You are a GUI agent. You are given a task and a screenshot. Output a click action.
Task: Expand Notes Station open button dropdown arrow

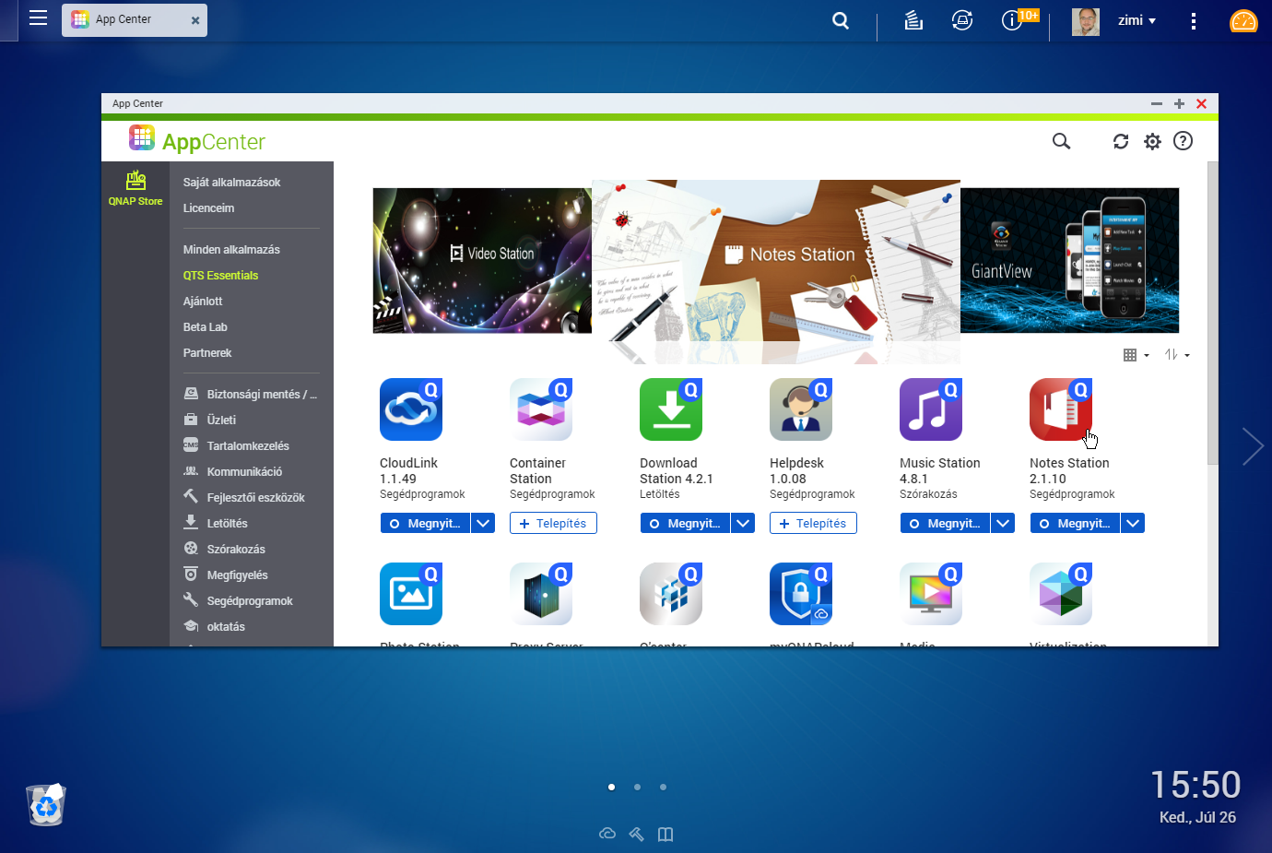1133,523
